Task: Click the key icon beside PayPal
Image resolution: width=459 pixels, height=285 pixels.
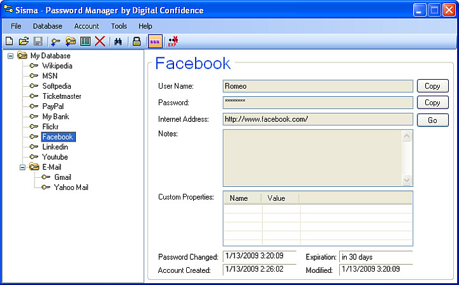Action: (34, 106)
